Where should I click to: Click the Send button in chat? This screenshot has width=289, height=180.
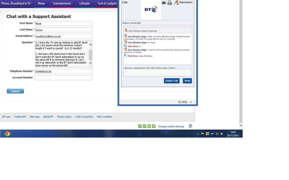[187, 81]
